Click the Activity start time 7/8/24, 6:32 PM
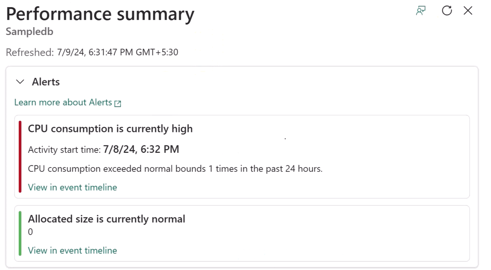The width and height of the screenshot is (491, 270). (141, 149)
